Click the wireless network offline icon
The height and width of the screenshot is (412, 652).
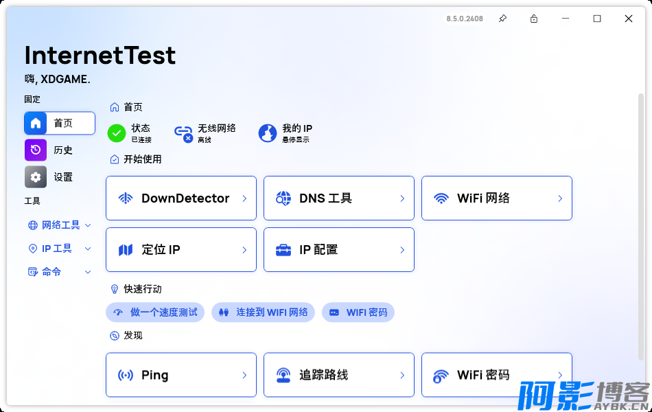tap(183, 133)
